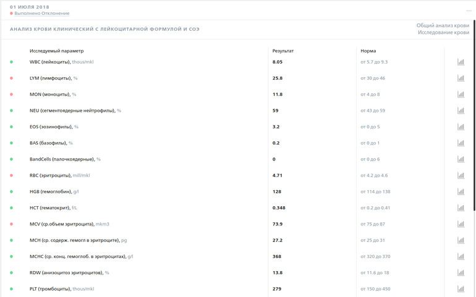Image resolution: width=476 pixels, height=297 pixels.
Task: Click the red status dot for LYM
Action: click(x=11, y=78)
